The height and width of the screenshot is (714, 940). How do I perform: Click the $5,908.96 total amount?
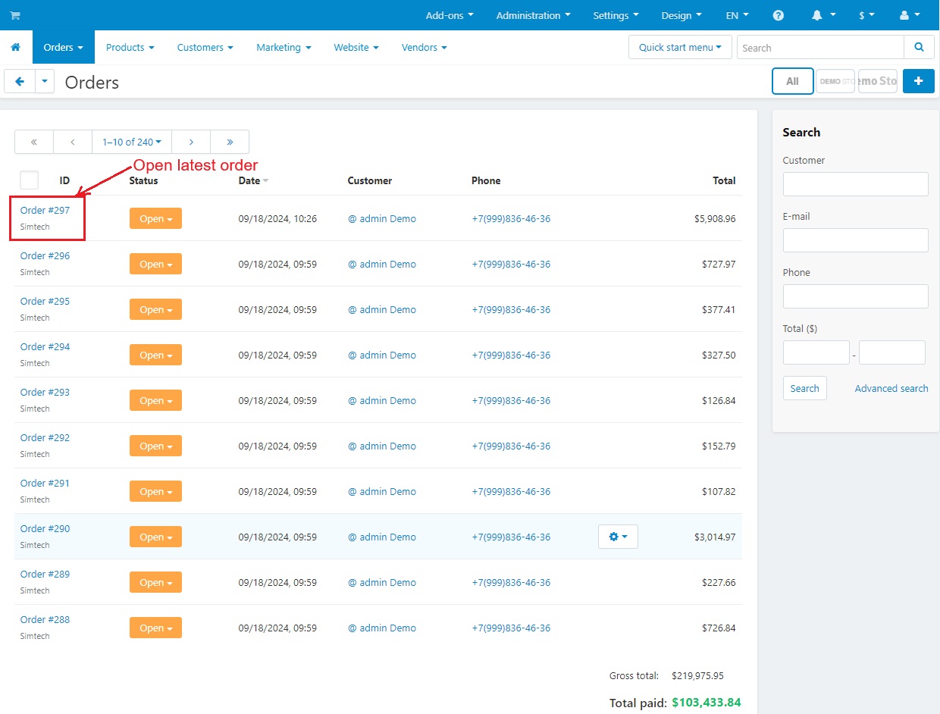715,218
